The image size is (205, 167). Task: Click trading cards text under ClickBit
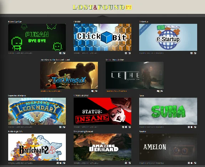86,53
